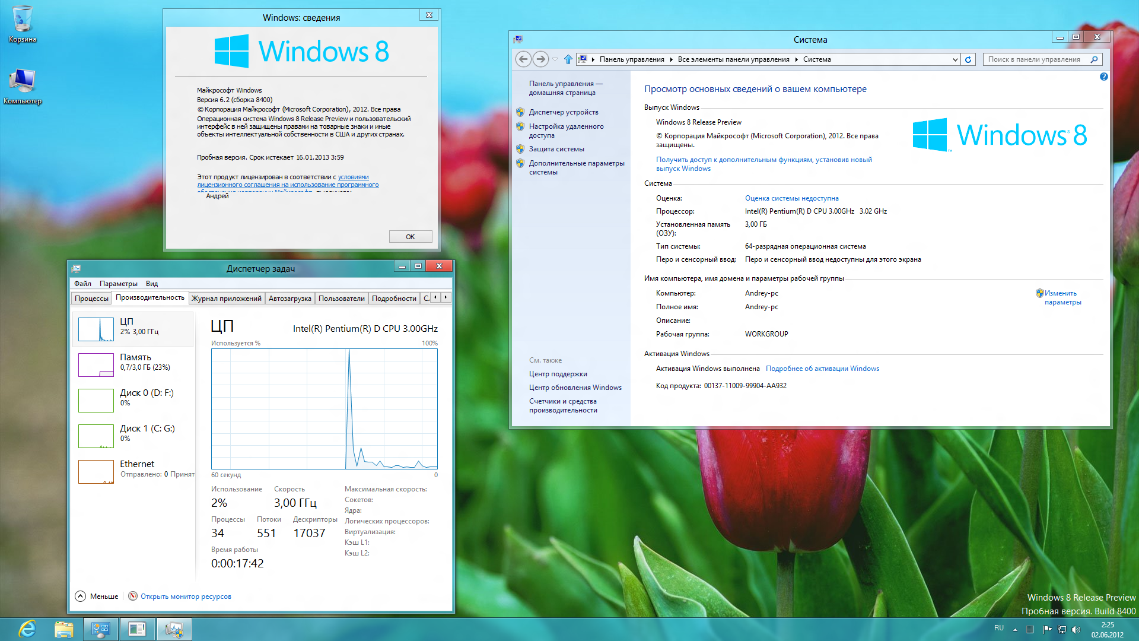The width and height of the screenshot is (1139, 641).
Task: Open Защита системы link
Action: pos(556,149)
